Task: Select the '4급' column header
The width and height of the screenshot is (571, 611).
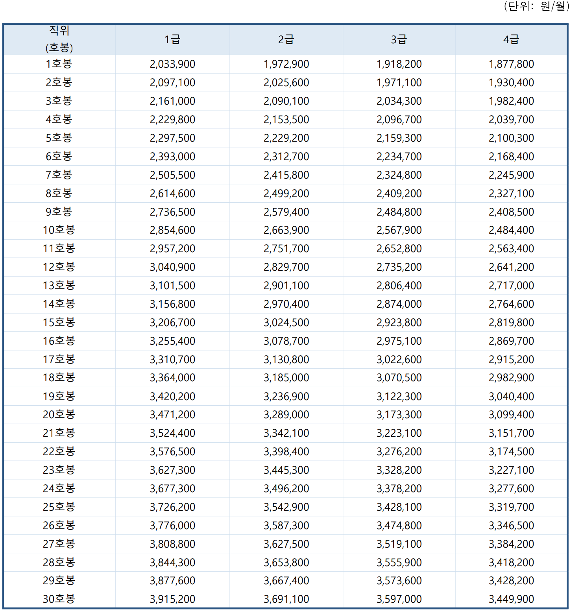Action: coord(511,39)
